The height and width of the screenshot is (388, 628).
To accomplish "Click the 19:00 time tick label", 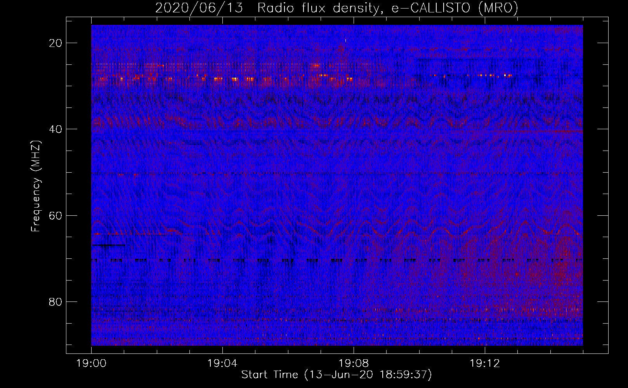I will coord(91,364).
